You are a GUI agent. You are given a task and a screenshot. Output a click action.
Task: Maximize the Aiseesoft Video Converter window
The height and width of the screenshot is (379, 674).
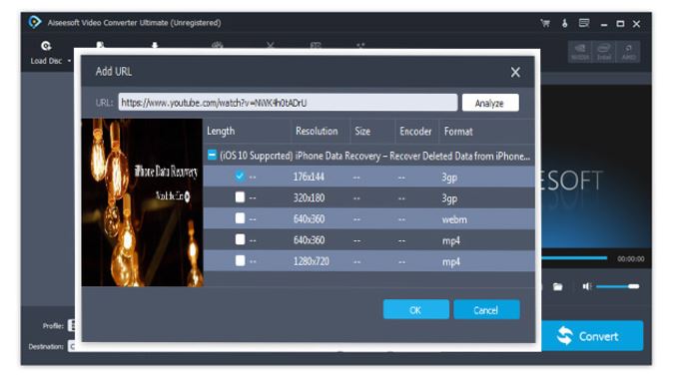(620, 24)
